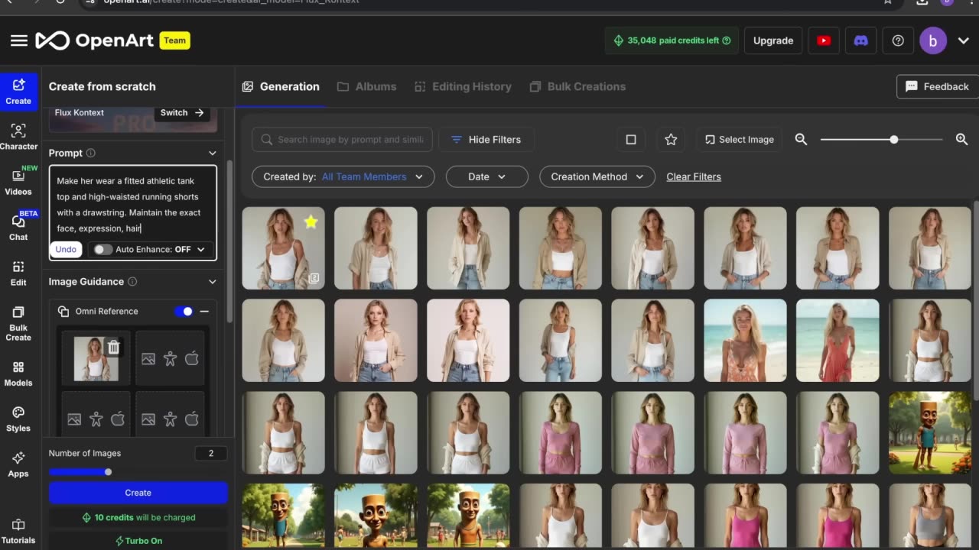Click the search image by prompt field

(342, 139)
